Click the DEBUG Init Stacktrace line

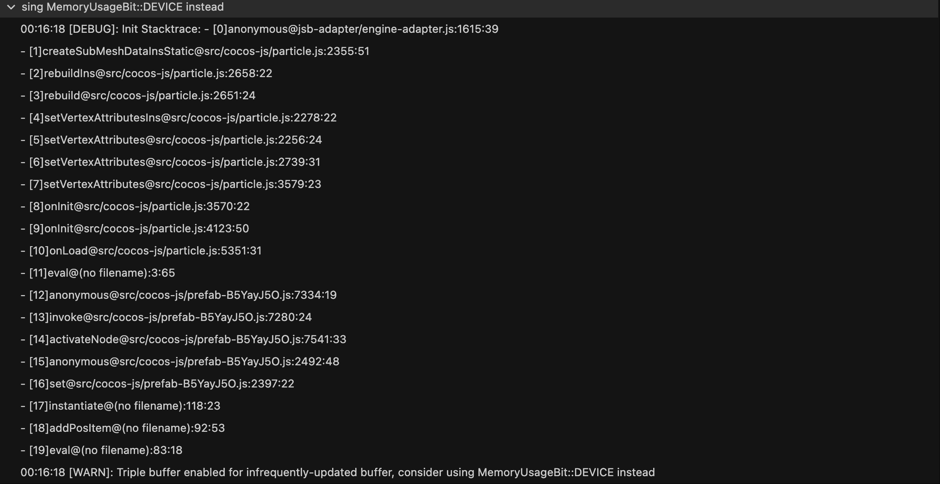click(x=259, y=29)
